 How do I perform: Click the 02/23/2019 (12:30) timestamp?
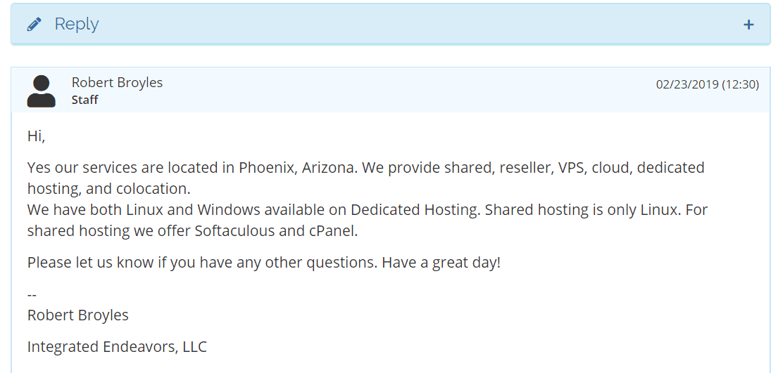coord(708,85)
